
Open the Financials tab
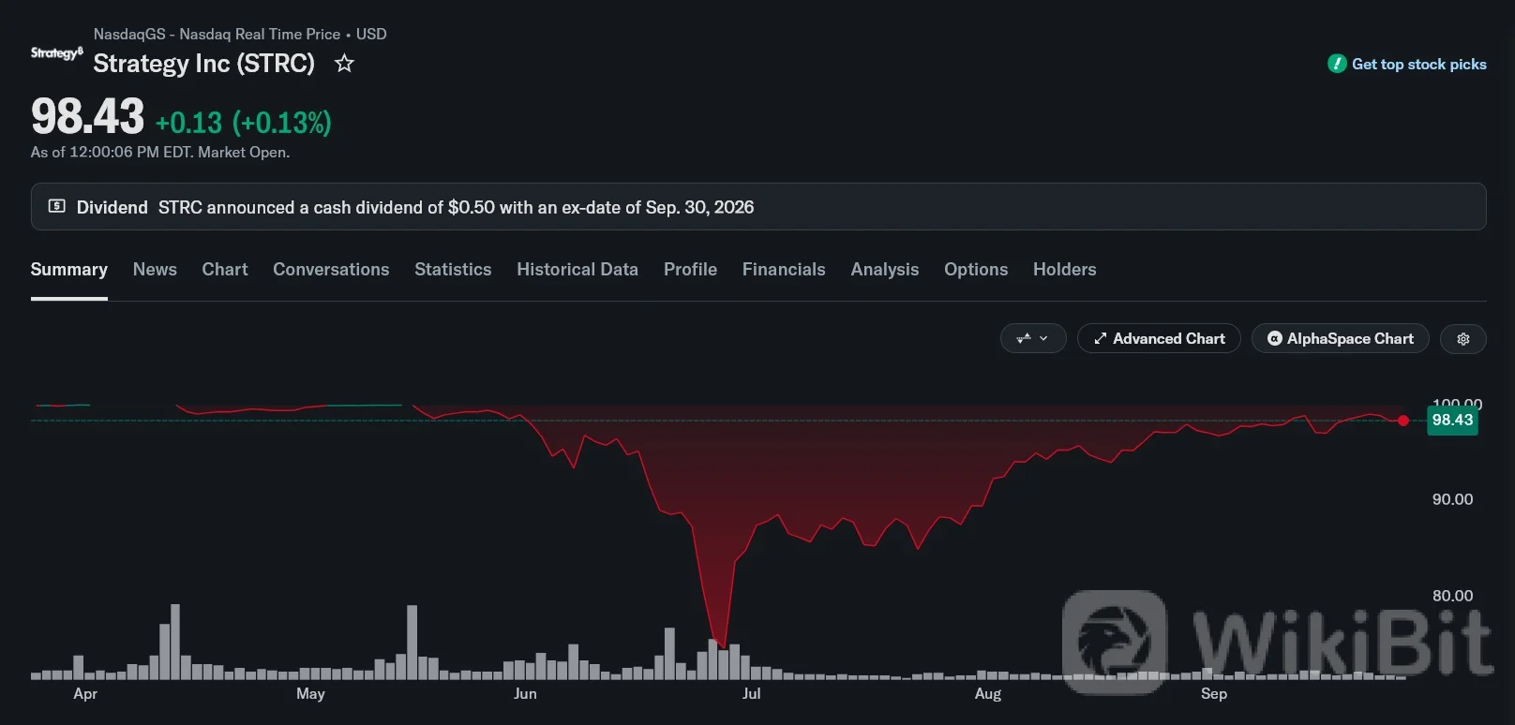[784, 270]
